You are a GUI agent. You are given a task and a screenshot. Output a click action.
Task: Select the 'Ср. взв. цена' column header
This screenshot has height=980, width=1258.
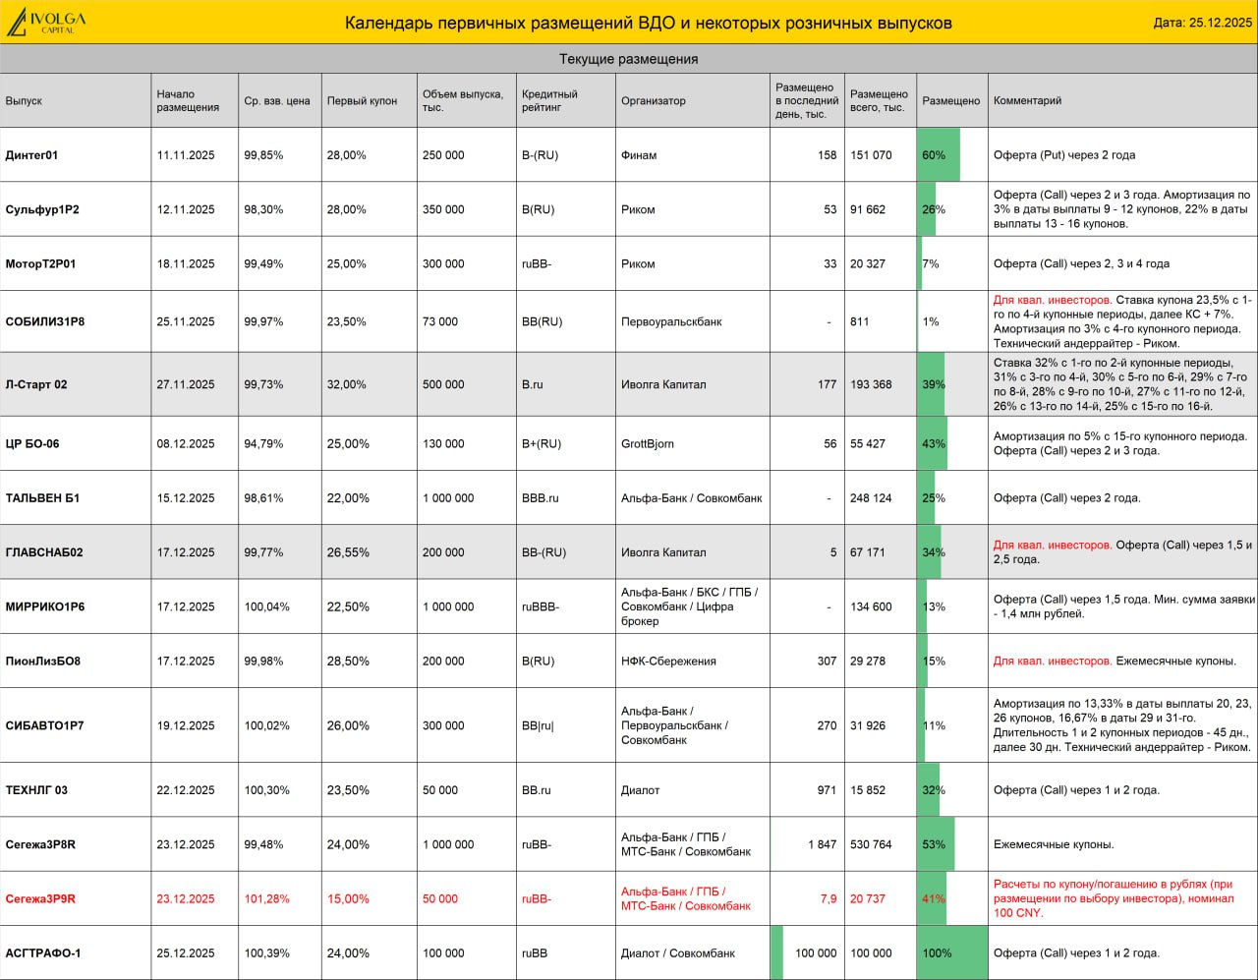pos(277,100)
